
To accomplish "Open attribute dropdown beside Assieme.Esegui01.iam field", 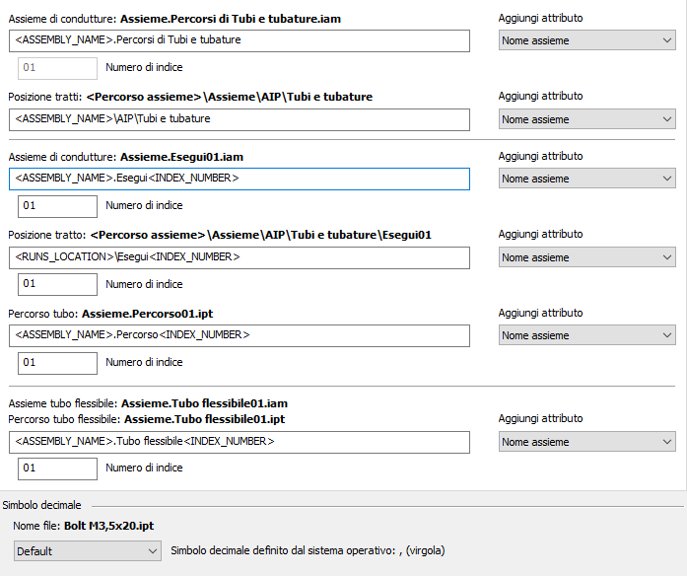I will click(x=586, y=179).
